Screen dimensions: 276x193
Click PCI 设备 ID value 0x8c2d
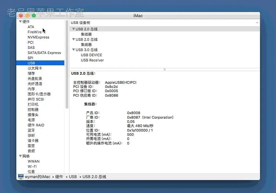(111, 87)
